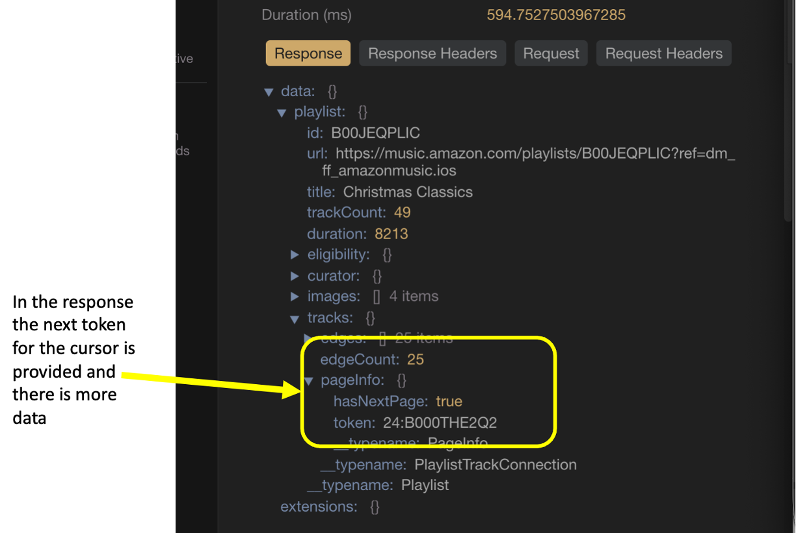This screenshot has height=533, width=796.
Task: Expand the eligibility node
Action: click(x=295, y=255)
